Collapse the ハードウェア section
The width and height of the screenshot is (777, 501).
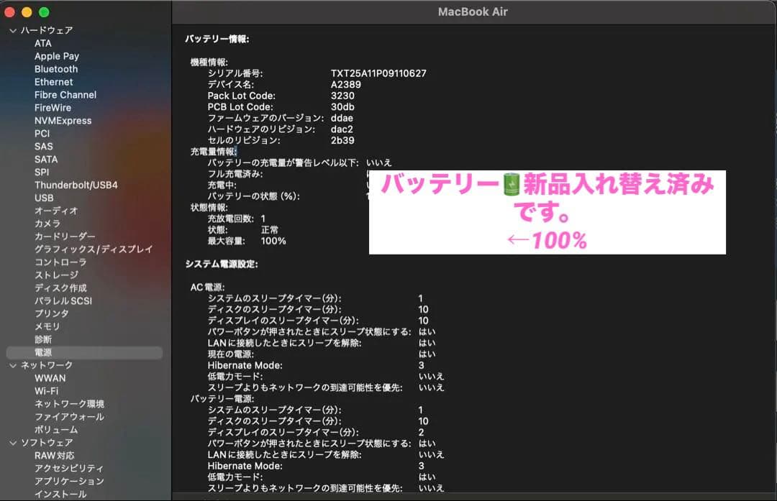(x=12, y=30)
